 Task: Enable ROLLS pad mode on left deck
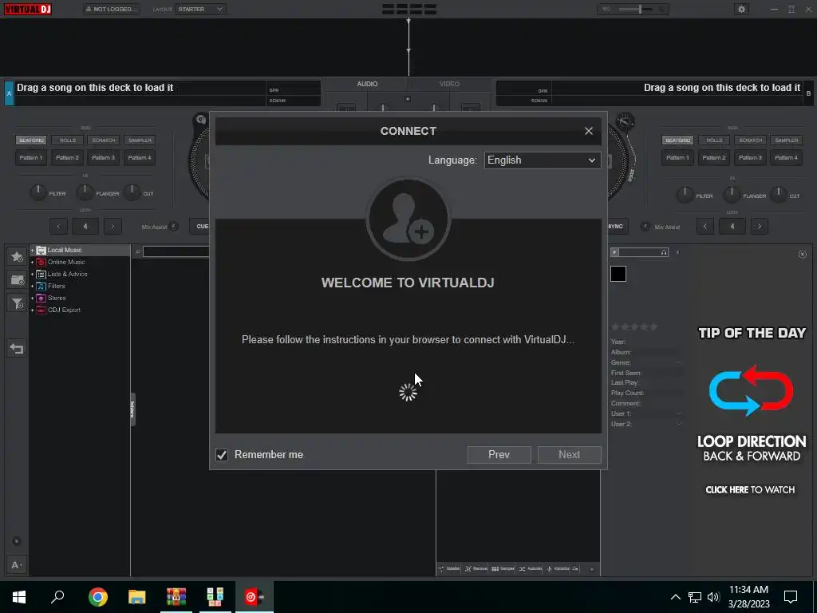pyautogui.click(x=68, y=140)
